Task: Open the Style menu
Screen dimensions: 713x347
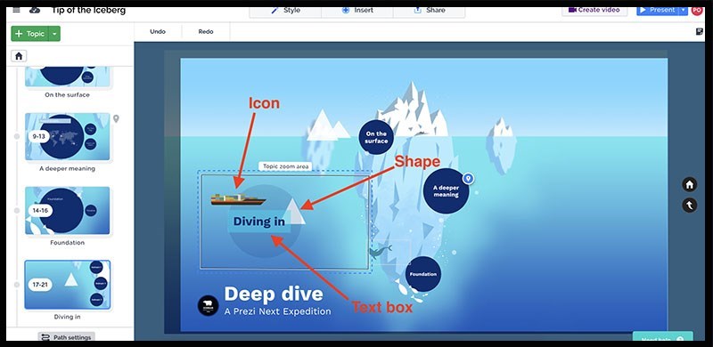Action: pos(285,10)
